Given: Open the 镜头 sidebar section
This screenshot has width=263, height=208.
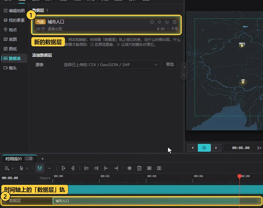Looking at the screenshot, I should [11, 68].
